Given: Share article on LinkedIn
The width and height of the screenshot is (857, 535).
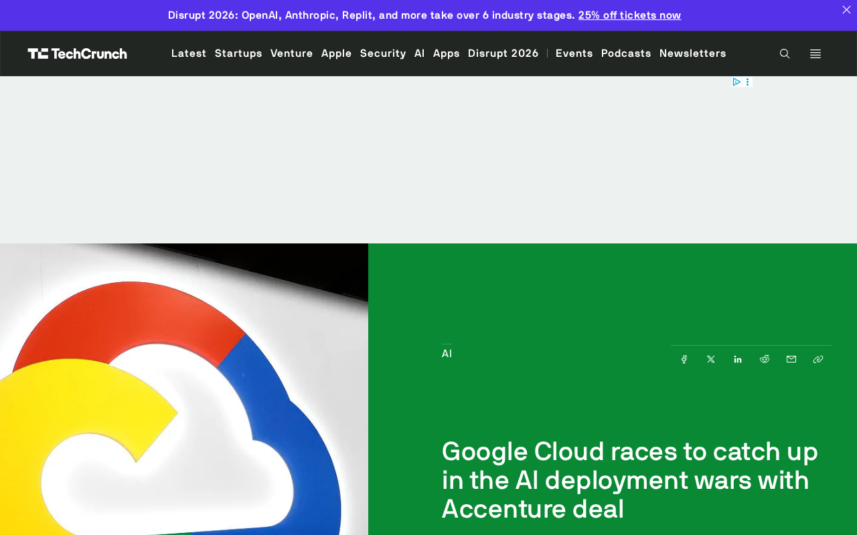Looking at the screenshot, I should coord(738,359).
